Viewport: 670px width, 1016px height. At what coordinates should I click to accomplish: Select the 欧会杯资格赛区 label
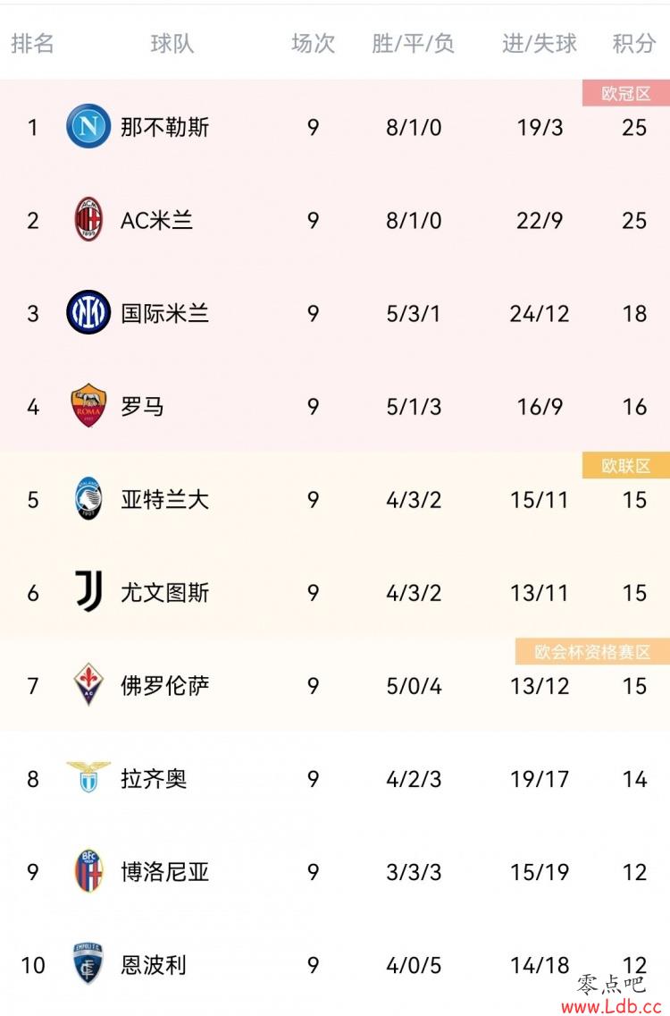[x=592, y=651]
